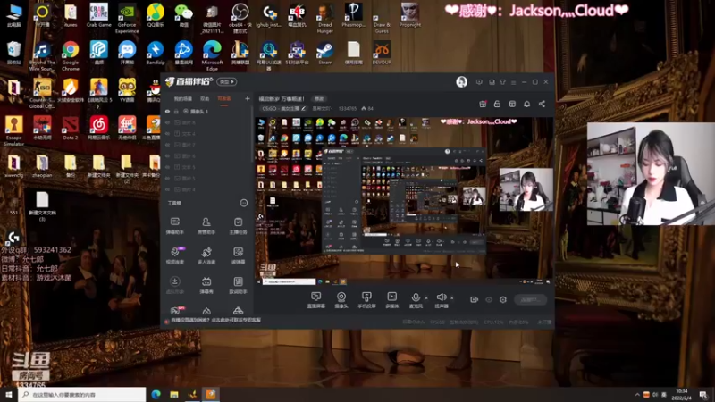The height and width of the screenshot is (402, 715).
Task: Toggle visibility eye of 图片 6 source
Action: click(x=167, y=155)
